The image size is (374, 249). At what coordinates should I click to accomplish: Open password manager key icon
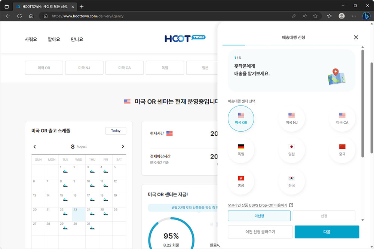[294, 16]
